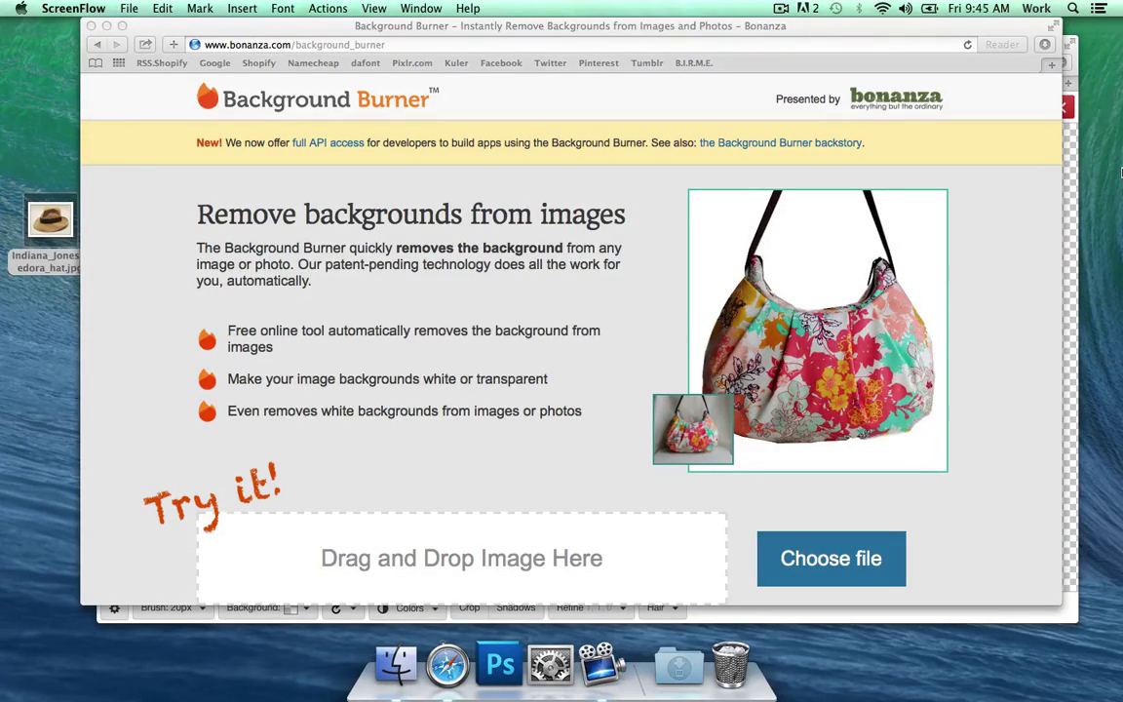Open Finder from the Dock
1123x702 pixels.
click(396, 663)
